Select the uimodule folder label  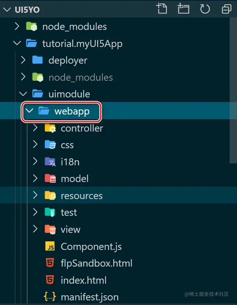[x=69, y=94]
